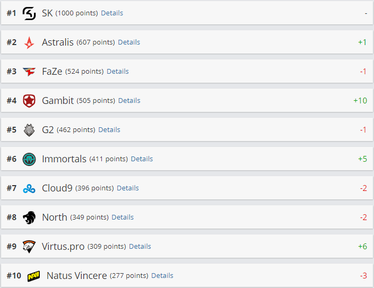Select the G2 samurai logo
Screen dimensions: 374x288
[29, 130]
